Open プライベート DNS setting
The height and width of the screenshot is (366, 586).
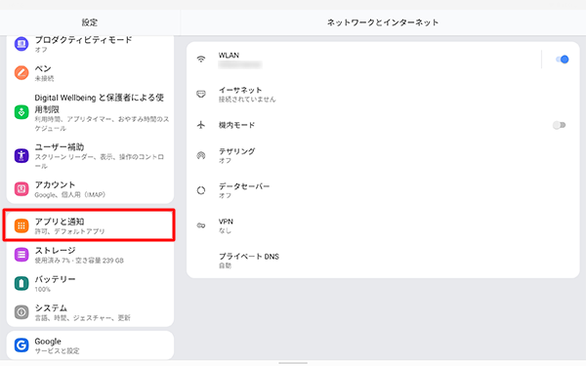coord(383,261)
